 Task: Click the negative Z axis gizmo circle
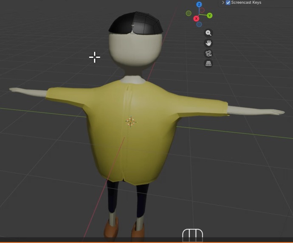tap(199, 24)
